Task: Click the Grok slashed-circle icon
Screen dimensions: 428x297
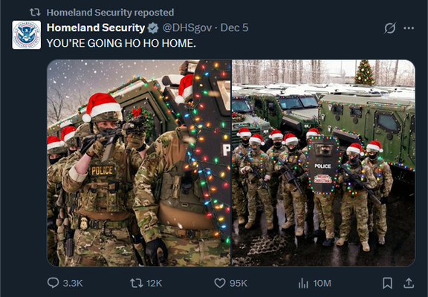Action: [390, 27]
